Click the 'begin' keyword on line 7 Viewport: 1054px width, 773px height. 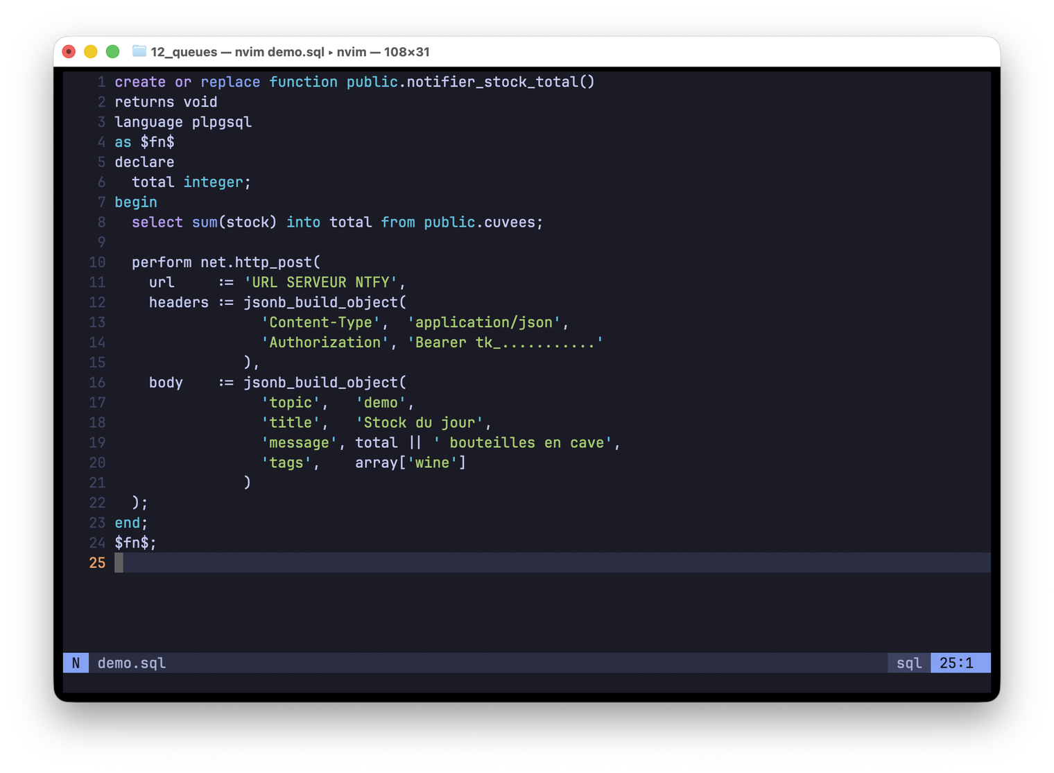[x=136, y=202]
